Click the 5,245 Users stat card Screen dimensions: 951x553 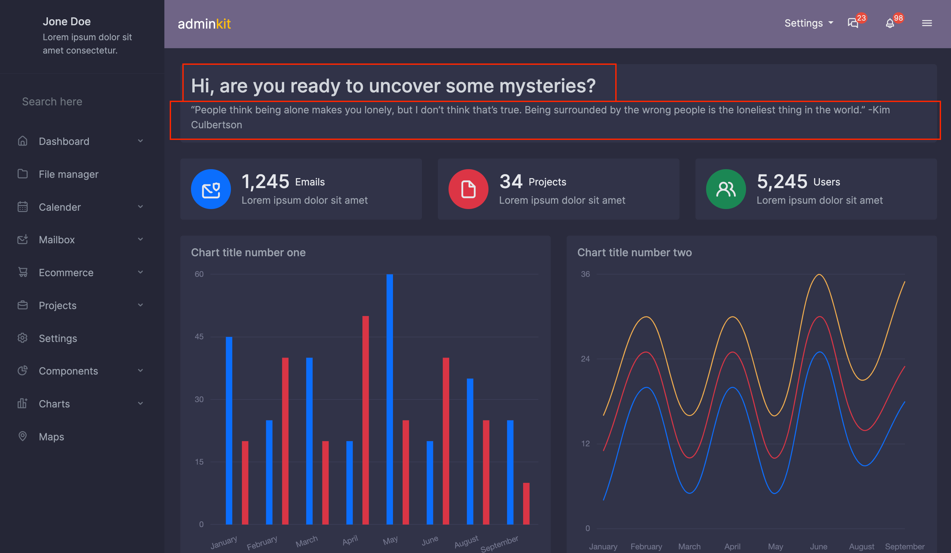point(816,189)
